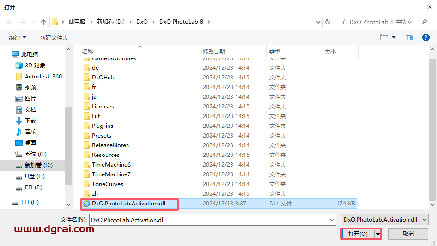Select the de folder
Image resolution: width=437 pixels, height=246 pixels.
(x=95, y=68)
